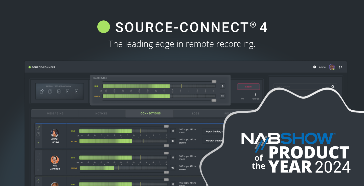Image resolution: width=364 pixels, height=186 pixels.
Task: Switch to the Messaging tab
Action: pos(55,113)
